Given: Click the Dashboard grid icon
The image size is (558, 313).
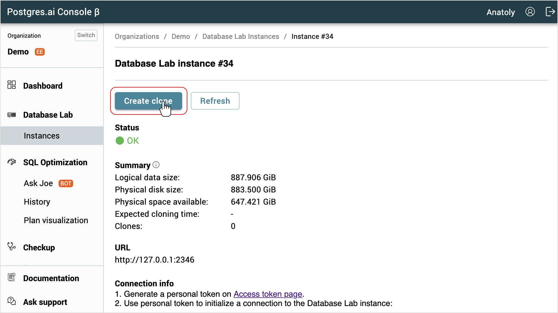Looking at the screenshot, I should [x=12, y=85].
